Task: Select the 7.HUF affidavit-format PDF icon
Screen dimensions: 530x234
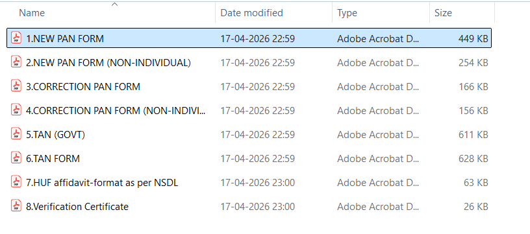Action: click(x=16, y=181)
